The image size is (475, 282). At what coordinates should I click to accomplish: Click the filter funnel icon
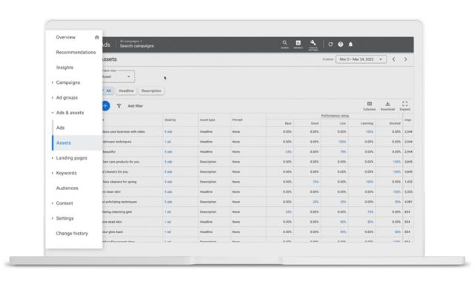point(119,105)
